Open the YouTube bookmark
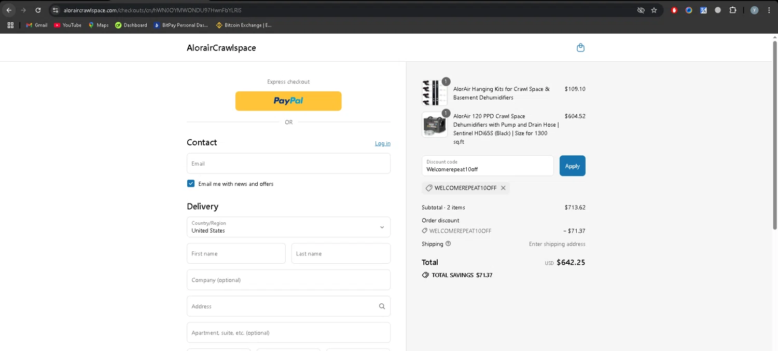Viewport: 778px width, 351px height. click(x=67, y=25)
